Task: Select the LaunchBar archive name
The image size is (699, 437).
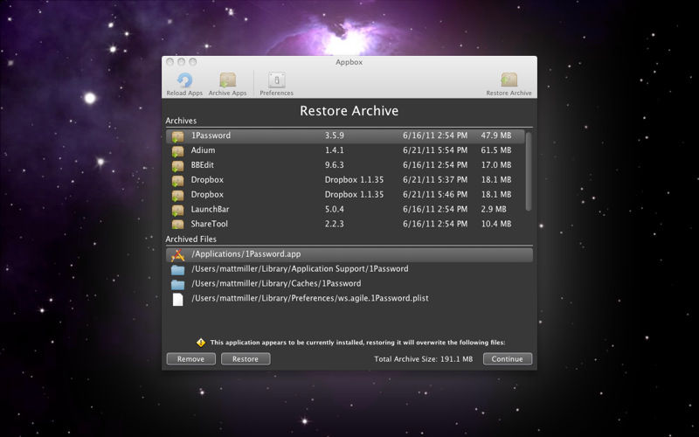Action: [210, 209]
